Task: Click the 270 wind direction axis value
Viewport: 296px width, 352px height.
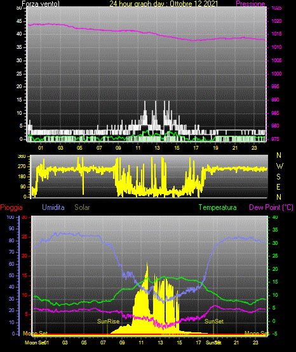Action: [22, 167]
